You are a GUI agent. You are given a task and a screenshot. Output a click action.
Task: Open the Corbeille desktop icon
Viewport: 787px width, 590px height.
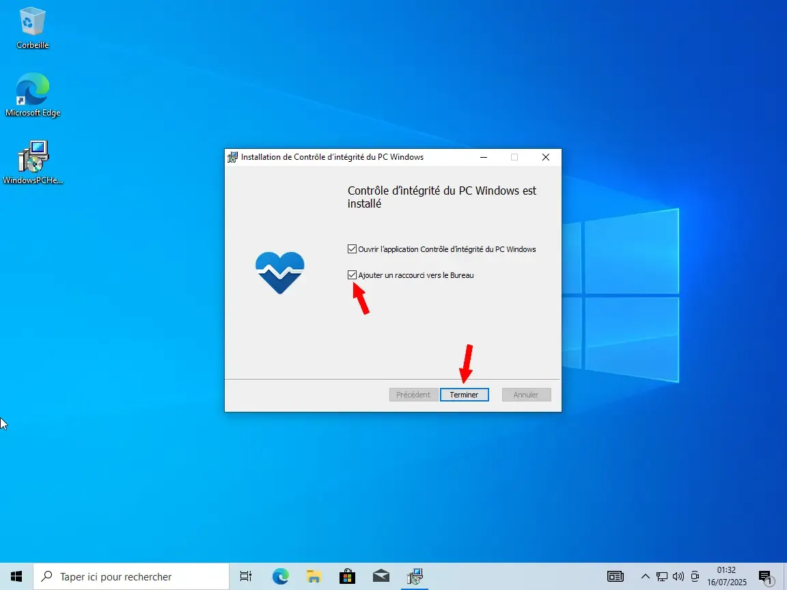click(33, 28)
